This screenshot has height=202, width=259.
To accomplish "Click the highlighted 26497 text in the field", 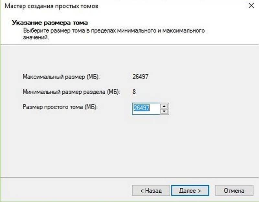I will click(141, 108).
